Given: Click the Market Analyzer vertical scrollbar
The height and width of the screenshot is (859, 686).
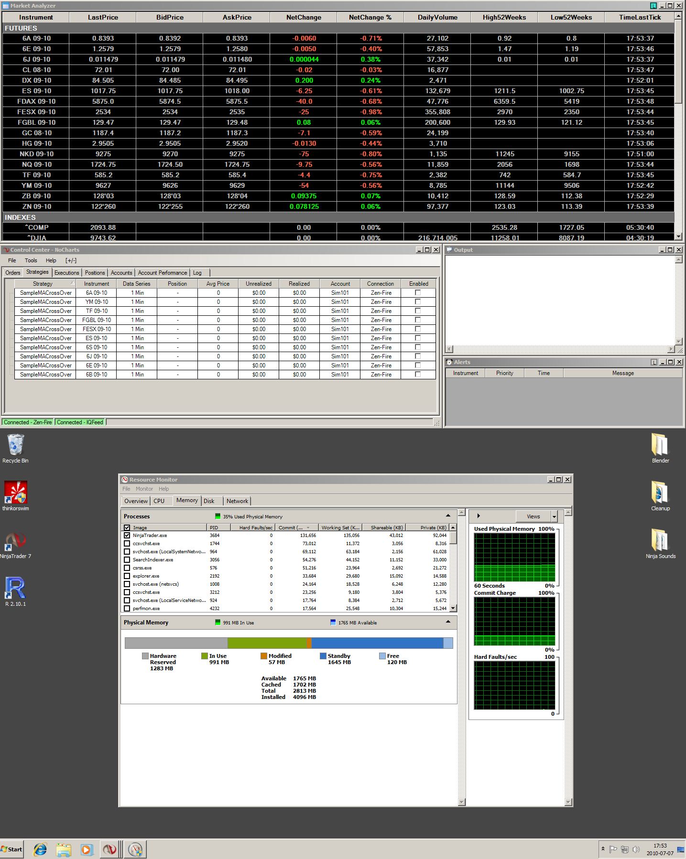Looking at the screenshot, I should tap(678, 127).
